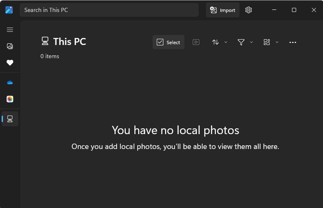Maximize the Photos window
This screenshot has height=208, width=323.
294,10
